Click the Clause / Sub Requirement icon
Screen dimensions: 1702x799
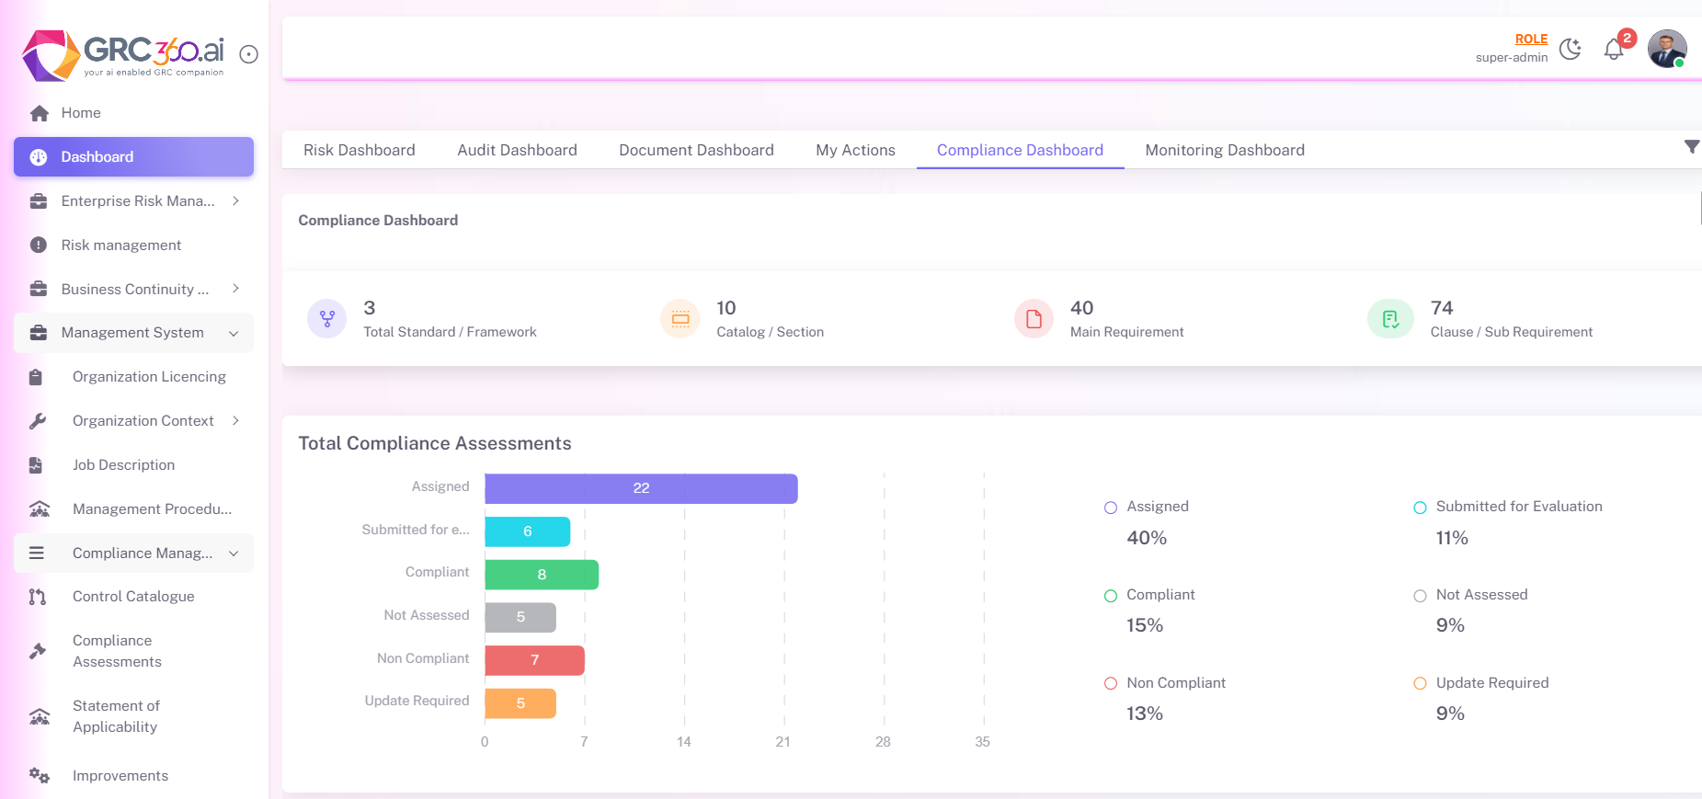(1390, 319)
